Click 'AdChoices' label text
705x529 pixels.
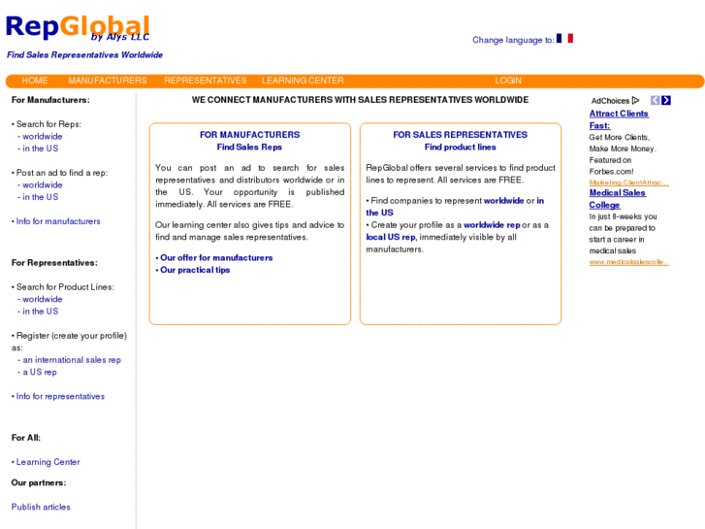point(610,101)
